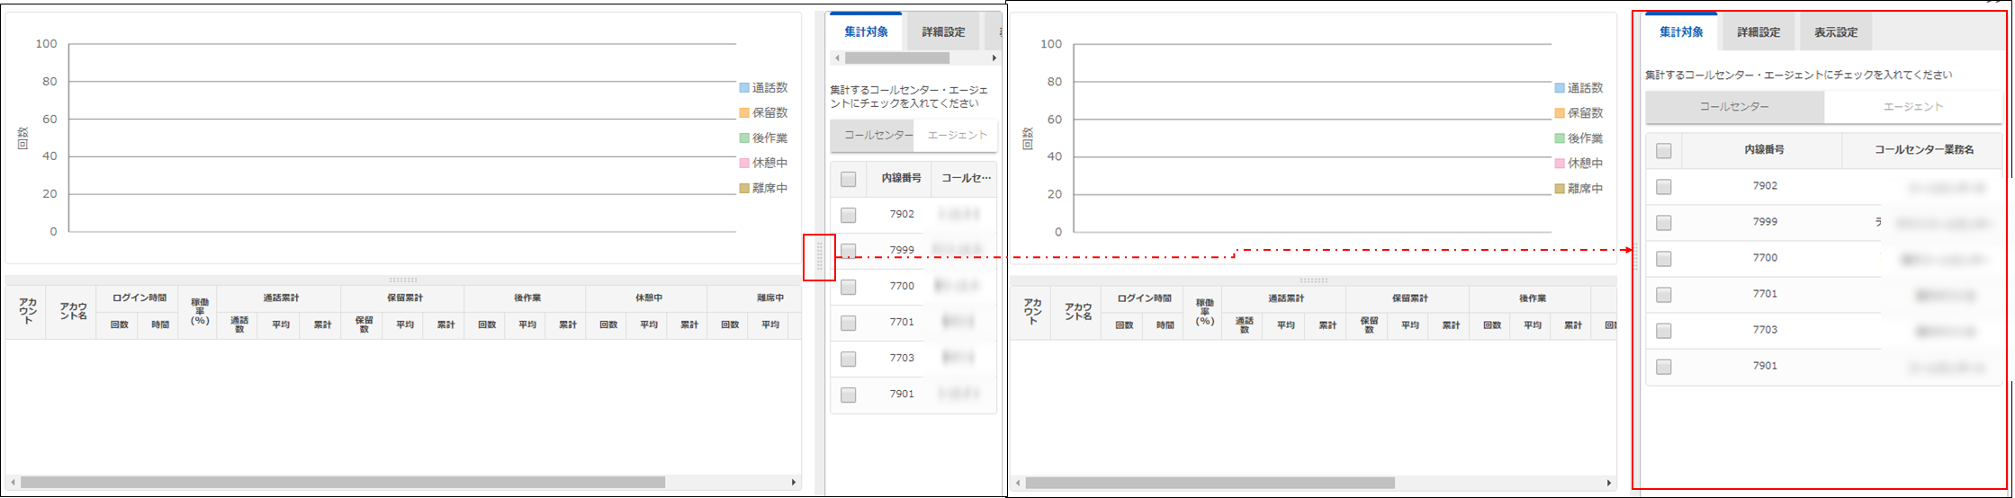Toggle the select-all header checkbox in left screenshot
Screen dimensions: 2015x498
(x=849, y=179)
